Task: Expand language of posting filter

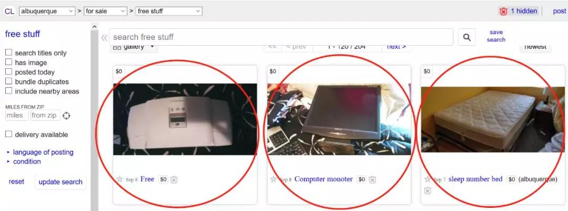Action: [43, 152]
